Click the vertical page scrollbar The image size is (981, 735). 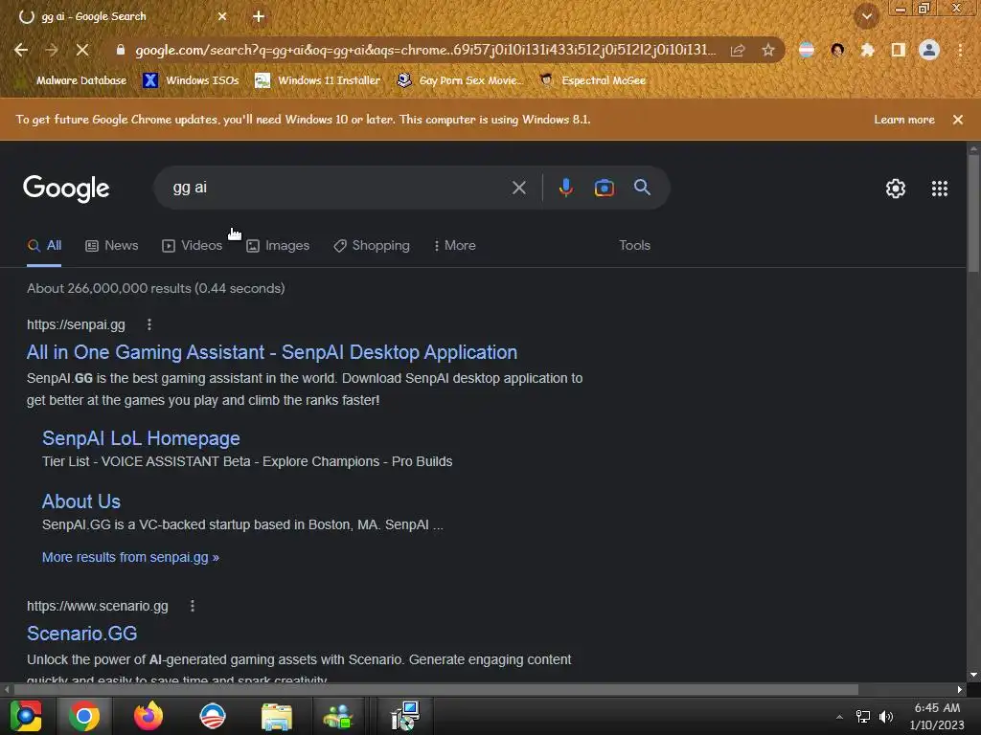coord(973,212)
